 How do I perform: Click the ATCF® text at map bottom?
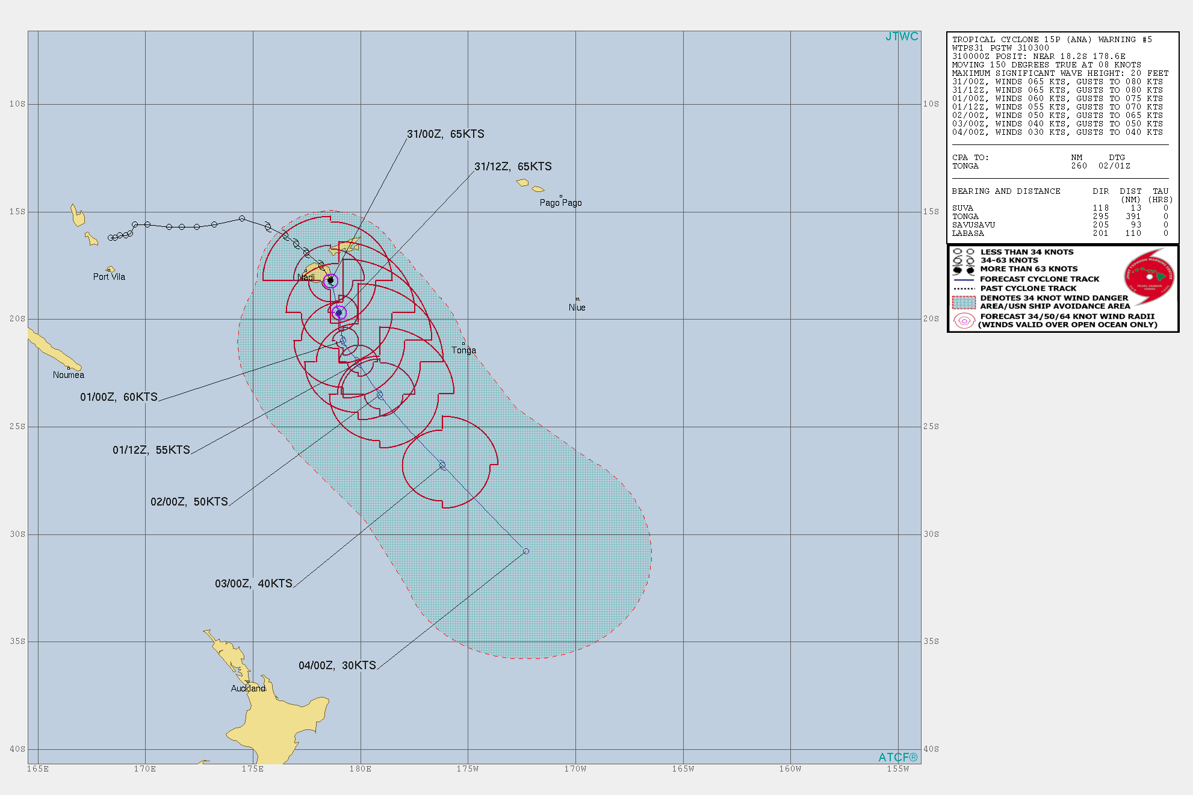point(898,757)
